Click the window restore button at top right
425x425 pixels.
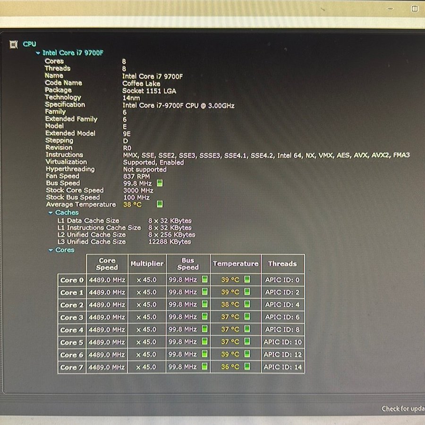(414, 8)
